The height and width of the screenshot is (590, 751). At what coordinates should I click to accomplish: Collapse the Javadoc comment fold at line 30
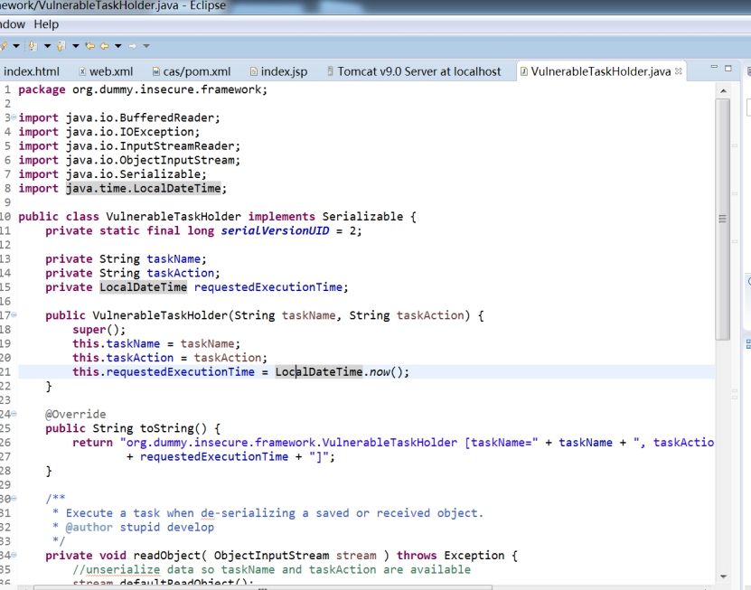point(14,498)
